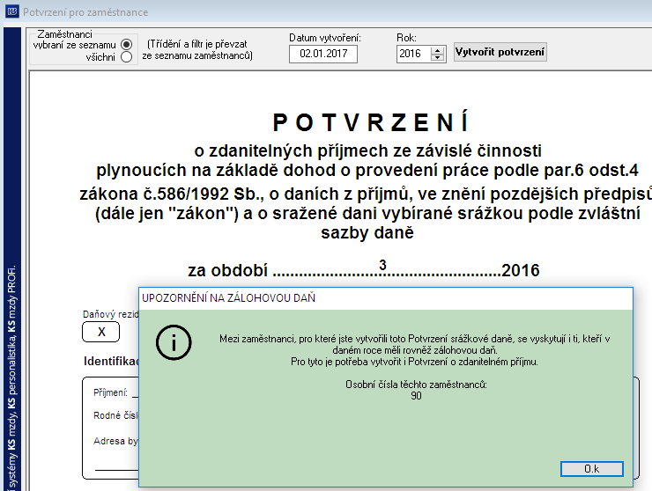Click the 'P O T V R Z E N Í' heading

371,122
